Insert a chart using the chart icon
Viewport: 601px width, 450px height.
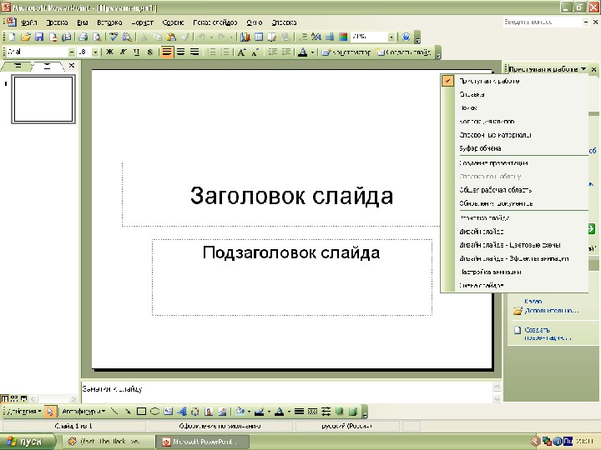pos(245,37)
